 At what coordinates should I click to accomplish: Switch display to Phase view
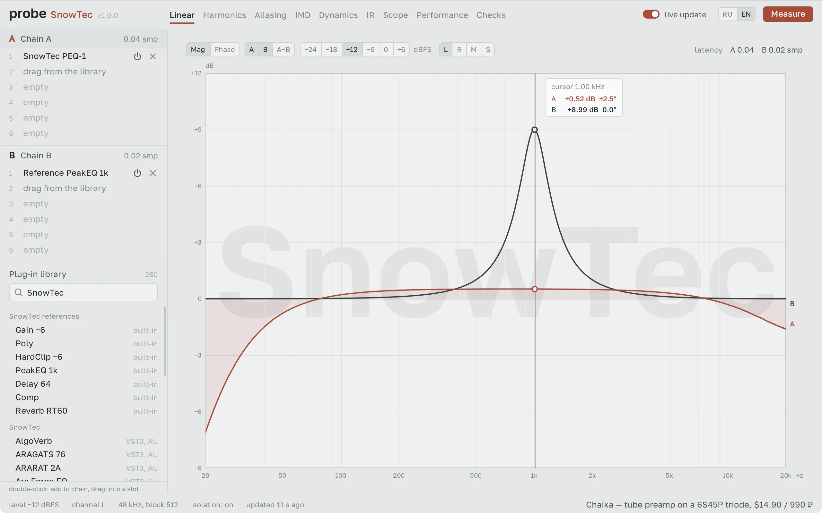(x=224, y=49)
